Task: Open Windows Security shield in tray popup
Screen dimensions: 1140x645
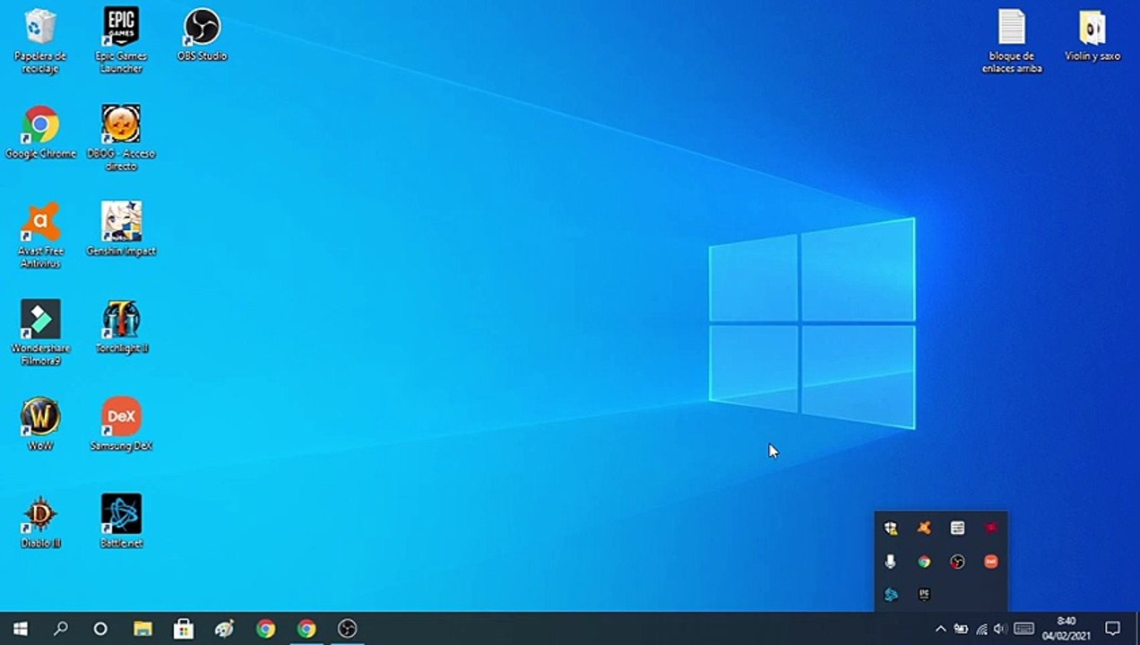Action: tap(891, 529)
